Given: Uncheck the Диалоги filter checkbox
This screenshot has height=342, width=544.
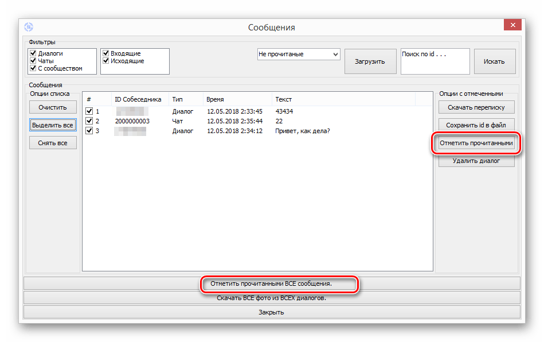Looking at the screenshot, I should (x=33, y=53).
